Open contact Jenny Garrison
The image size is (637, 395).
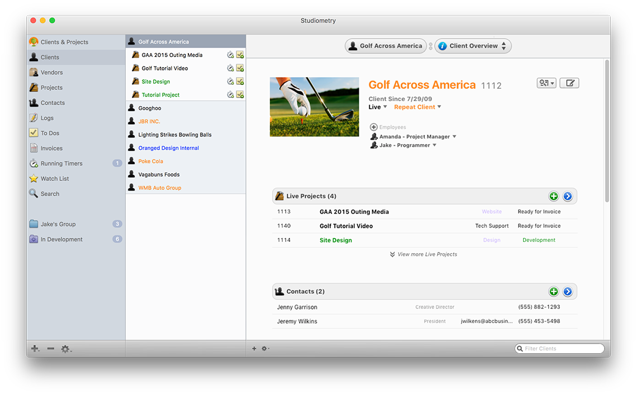click(425, 307)
